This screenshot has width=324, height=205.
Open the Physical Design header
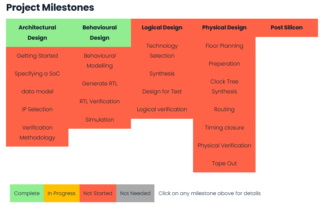(x=224, y=27)
